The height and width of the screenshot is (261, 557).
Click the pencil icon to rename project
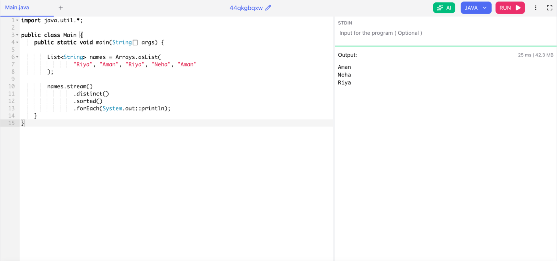(268, 8)
